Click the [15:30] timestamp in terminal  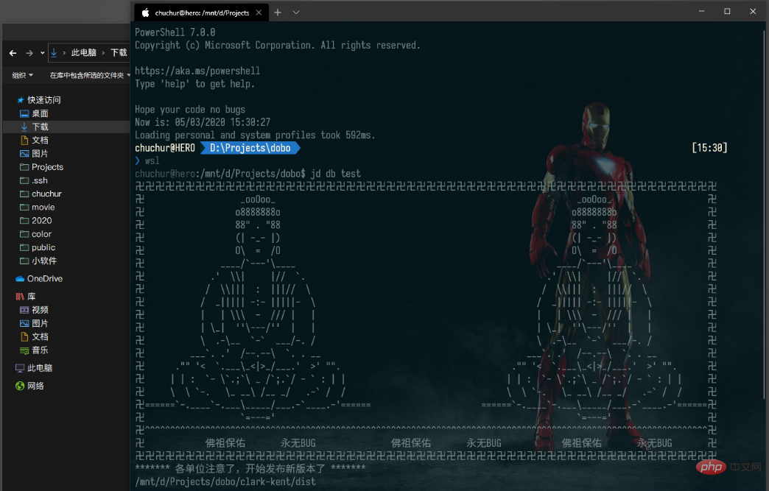709,148
